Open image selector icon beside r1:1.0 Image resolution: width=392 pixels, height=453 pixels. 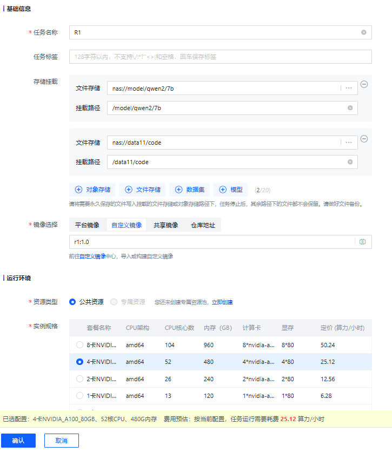tap(362, 242)
